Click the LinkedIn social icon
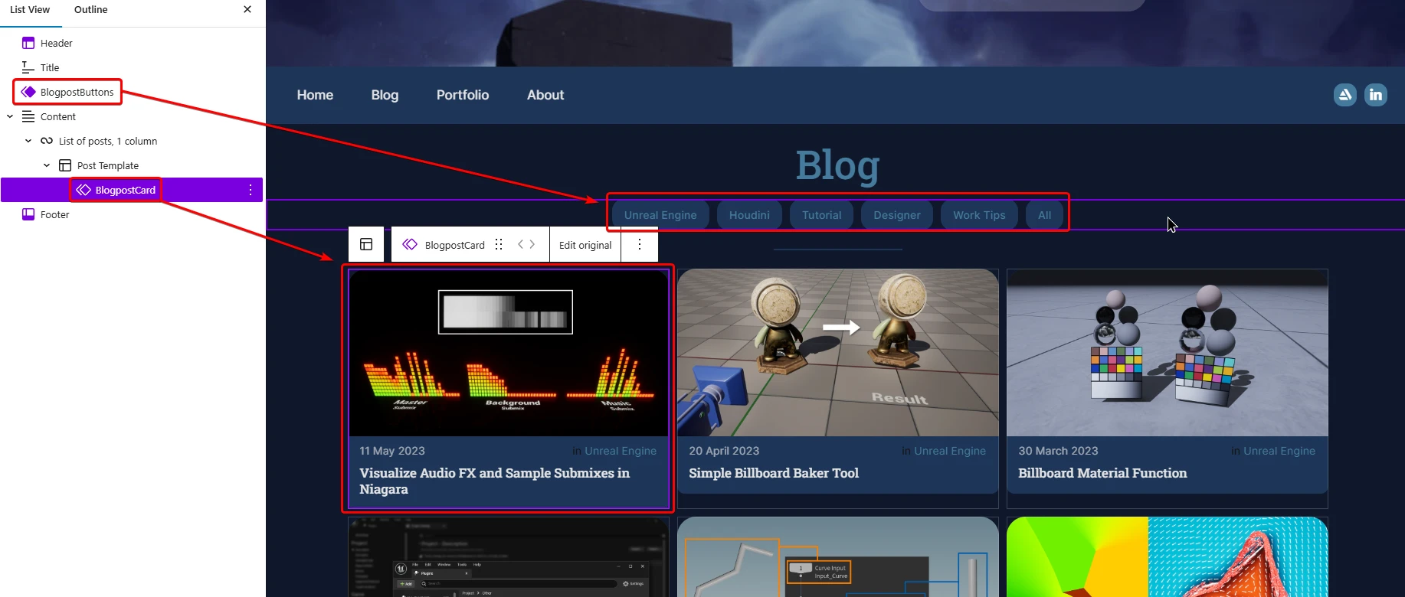 tap(1376, 95)
